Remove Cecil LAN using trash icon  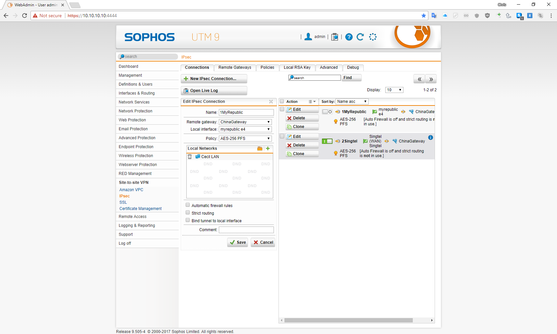[190, 157]
